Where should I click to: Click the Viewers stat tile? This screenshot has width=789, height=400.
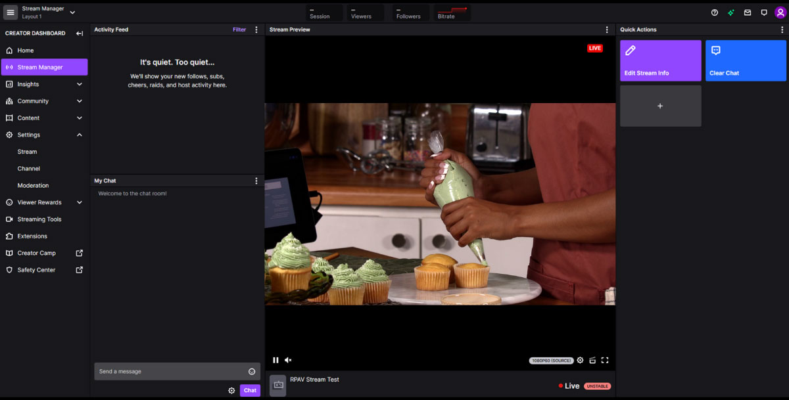(366, 12)
